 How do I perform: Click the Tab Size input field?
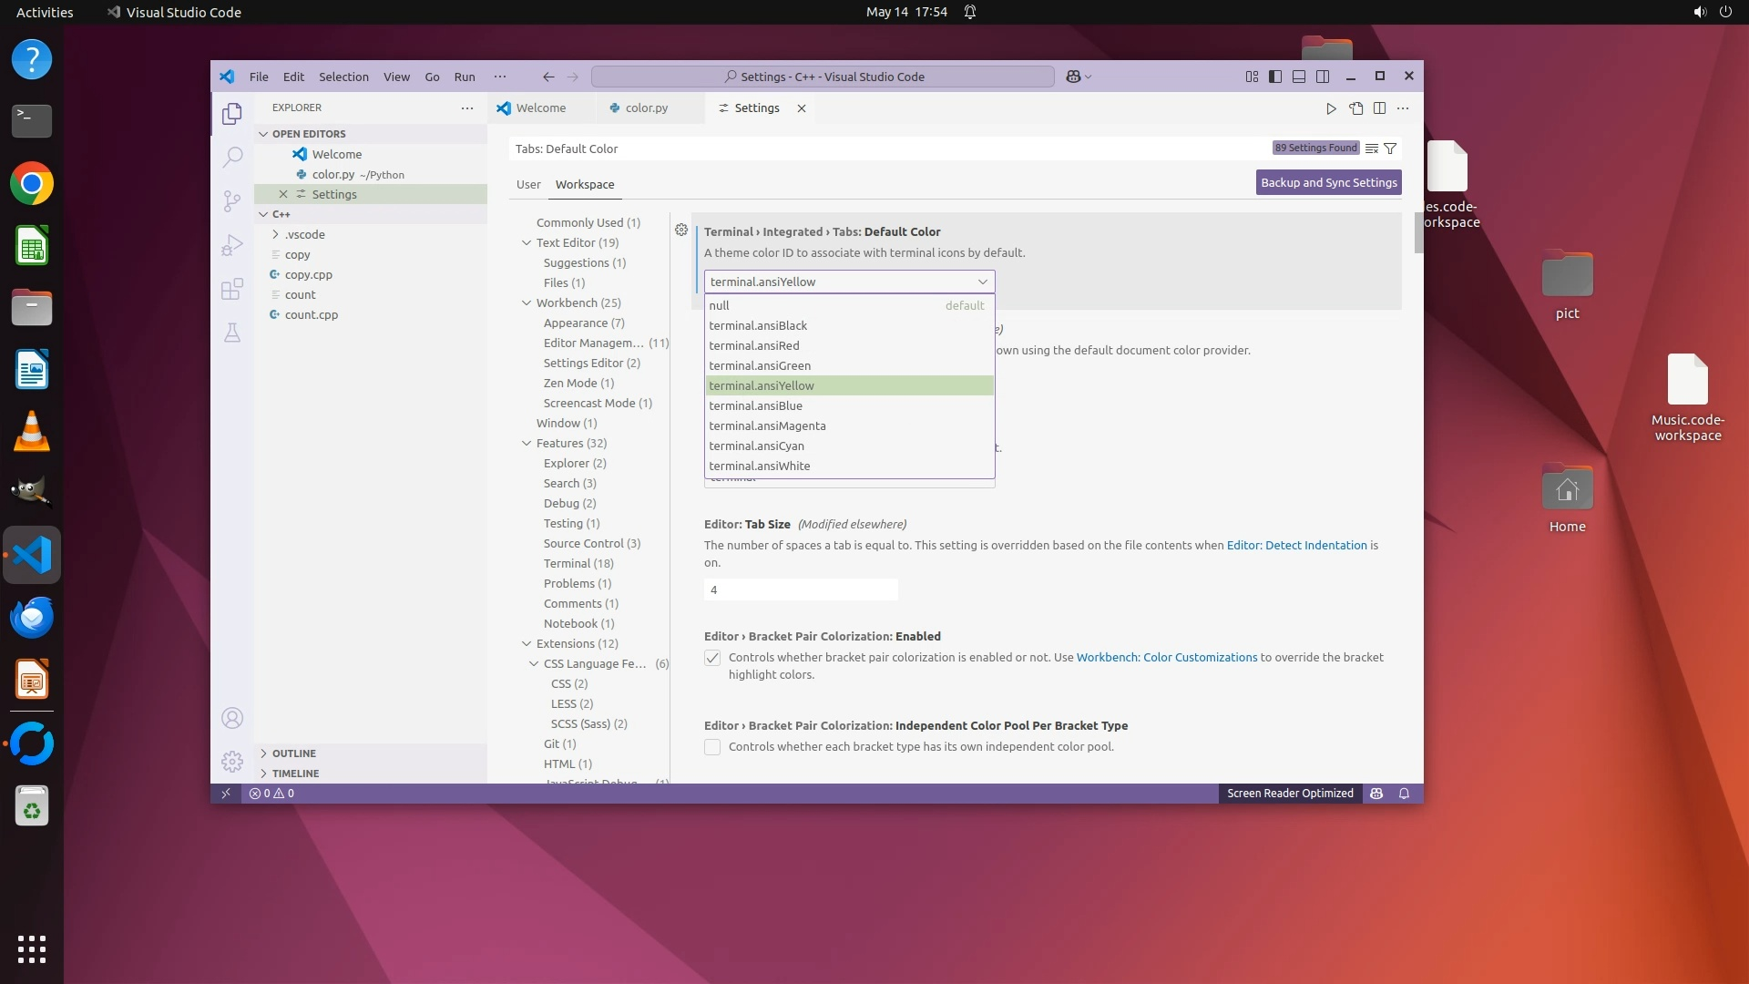point(800,589)
